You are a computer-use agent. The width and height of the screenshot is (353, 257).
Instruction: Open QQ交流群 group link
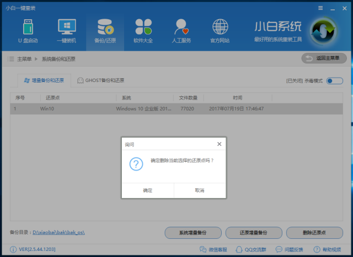[251, 249]
